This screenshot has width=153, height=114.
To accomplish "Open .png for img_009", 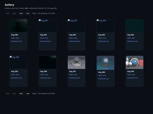I will point(131,75).
